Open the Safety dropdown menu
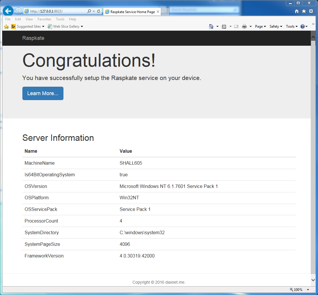Viewport: 318px width, 295px height. click(276, 26)
